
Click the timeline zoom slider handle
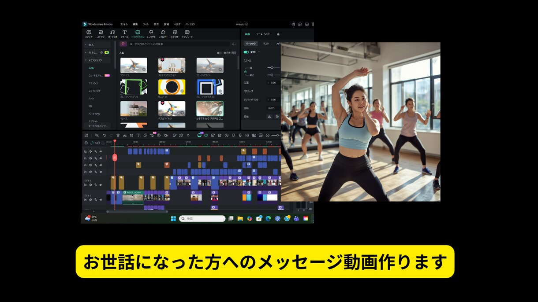pyautogui.click(x=278, y=135)
